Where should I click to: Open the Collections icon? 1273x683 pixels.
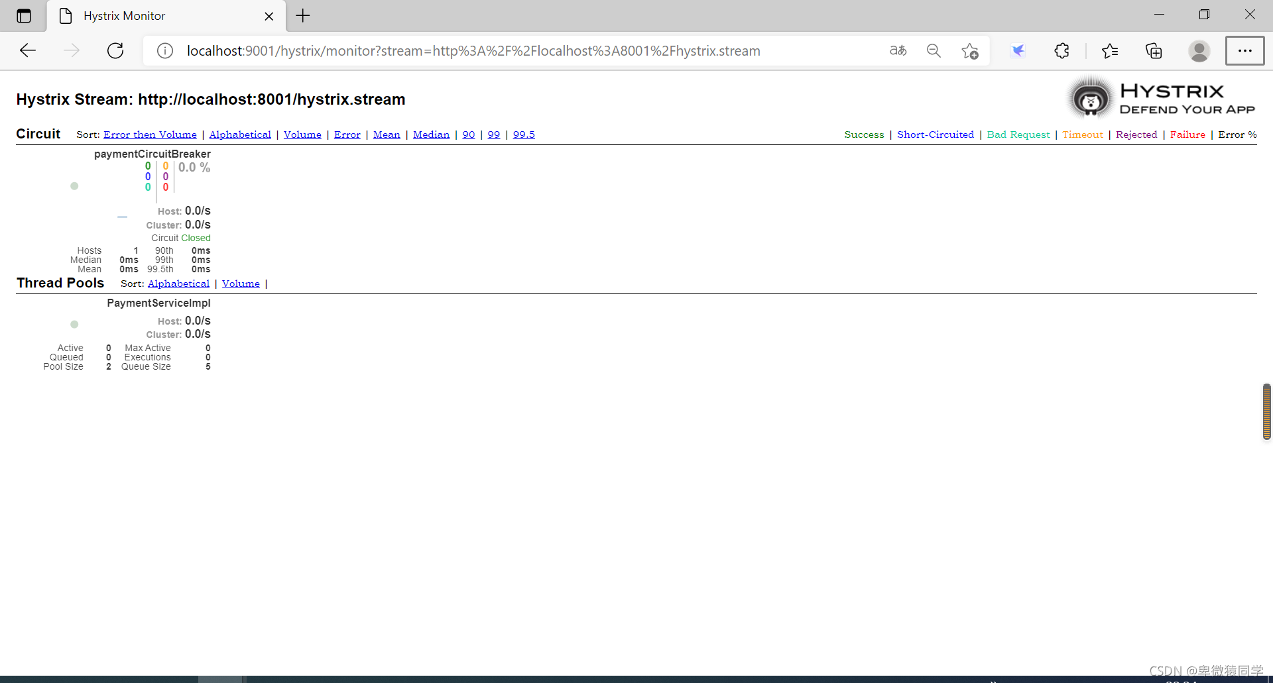[x=1154, y=50]
